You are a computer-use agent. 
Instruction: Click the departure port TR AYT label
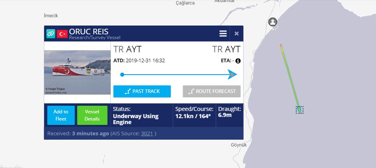coord(127,49)
